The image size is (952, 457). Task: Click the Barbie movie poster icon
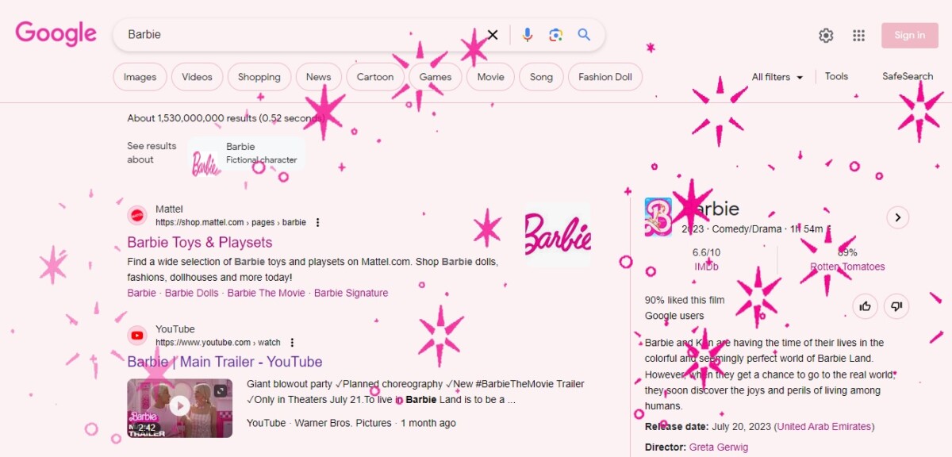(658, 217)
